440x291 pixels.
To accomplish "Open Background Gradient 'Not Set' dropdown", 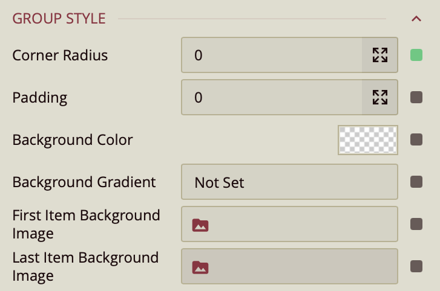I will click(289, 182).
